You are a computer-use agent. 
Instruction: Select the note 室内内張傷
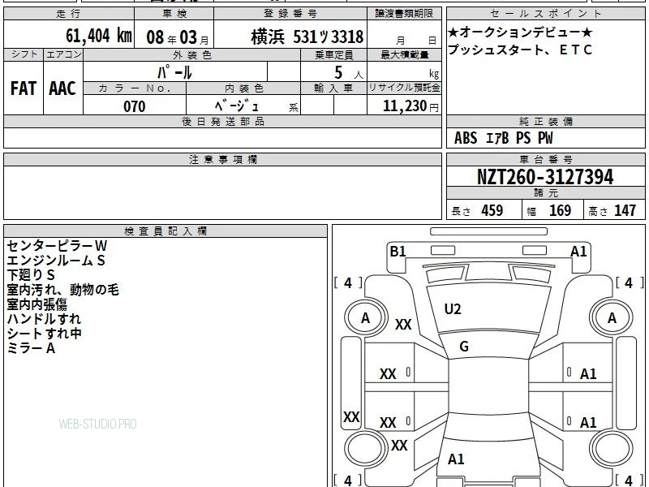coord(37,304)
